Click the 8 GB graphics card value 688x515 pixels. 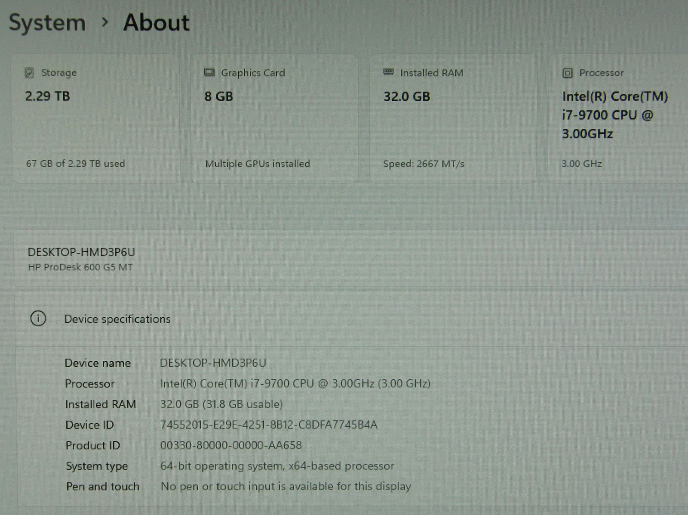pos(218,96)
